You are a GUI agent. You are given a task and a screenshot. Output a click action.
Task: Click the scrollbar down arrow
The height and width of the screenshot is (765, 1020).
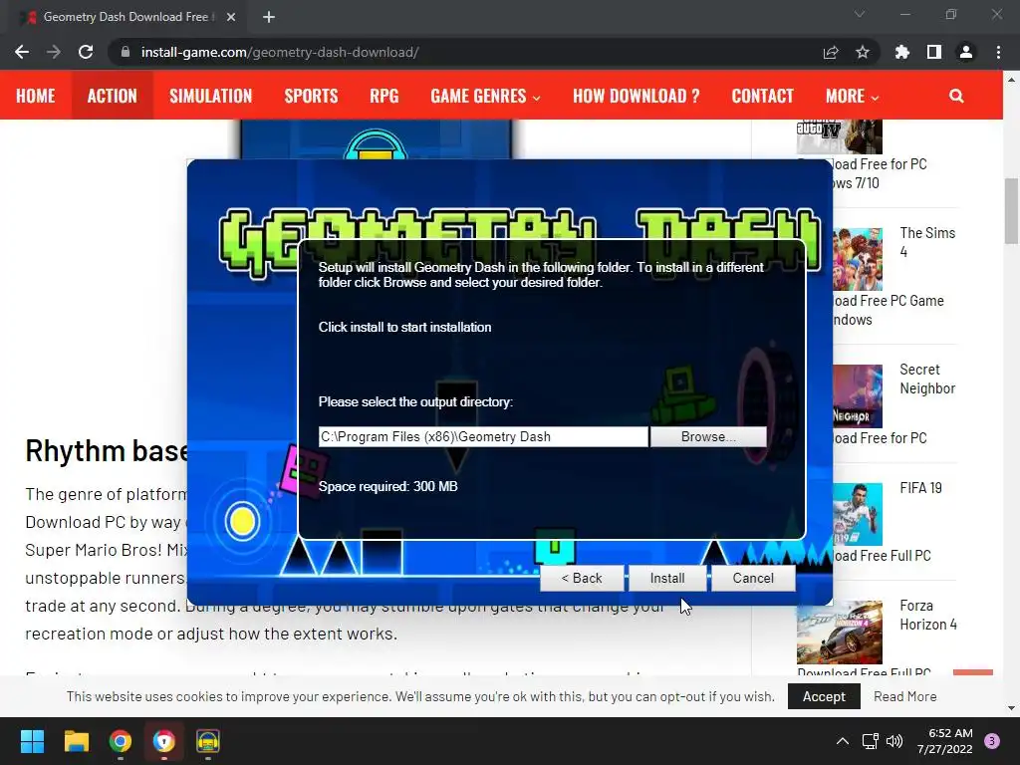(x=1011, y=708)
